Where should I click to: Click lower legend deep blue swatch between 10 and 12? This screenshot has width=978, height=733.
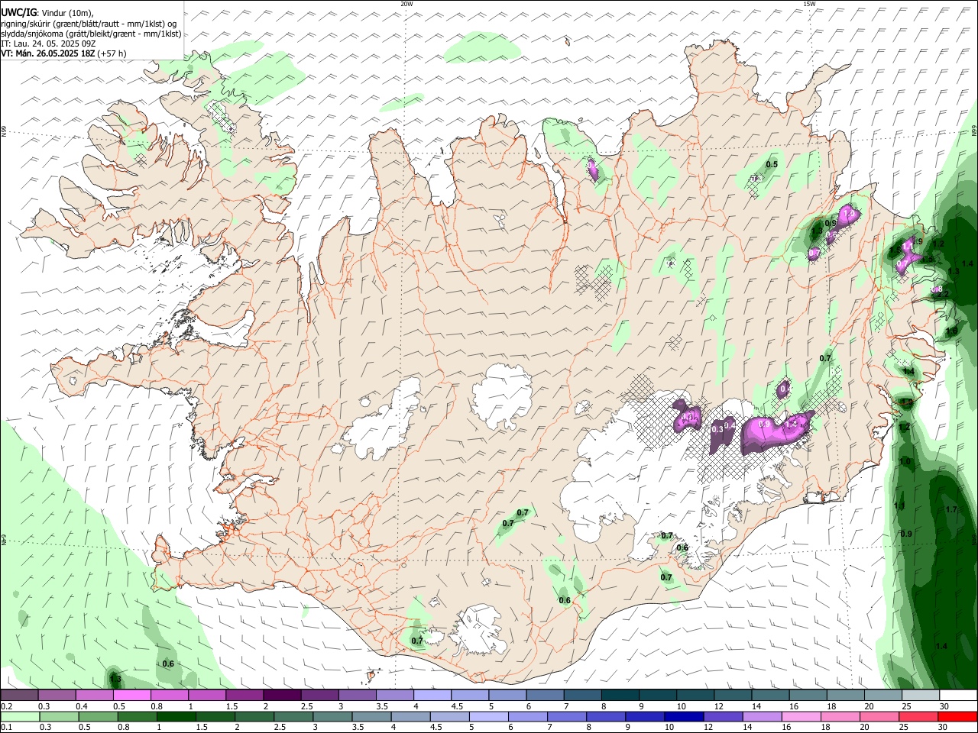pyautogui.click(x=684, y=717)
